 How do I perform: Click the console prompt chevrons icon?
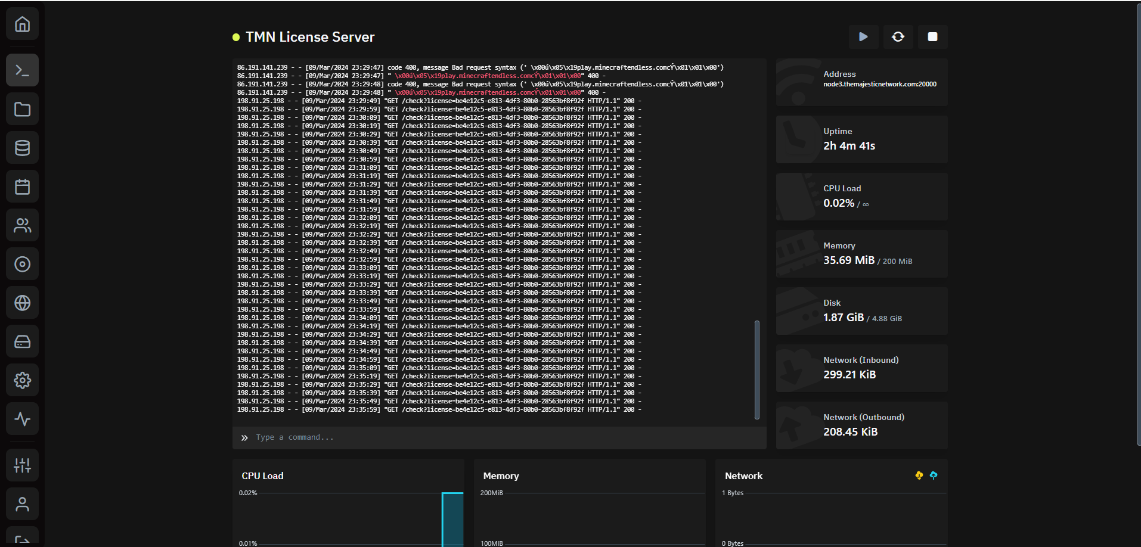click(x=244, y=438)
